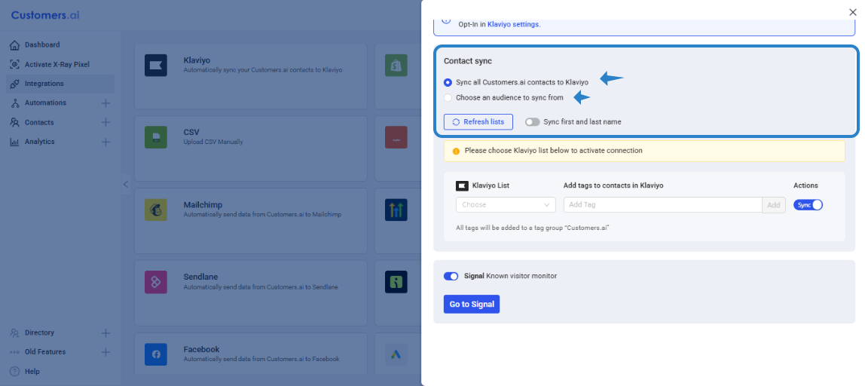The height and width of the screenshot is (386, 865).
Task: Open the Sendlane integration card title
Action: 201,277
